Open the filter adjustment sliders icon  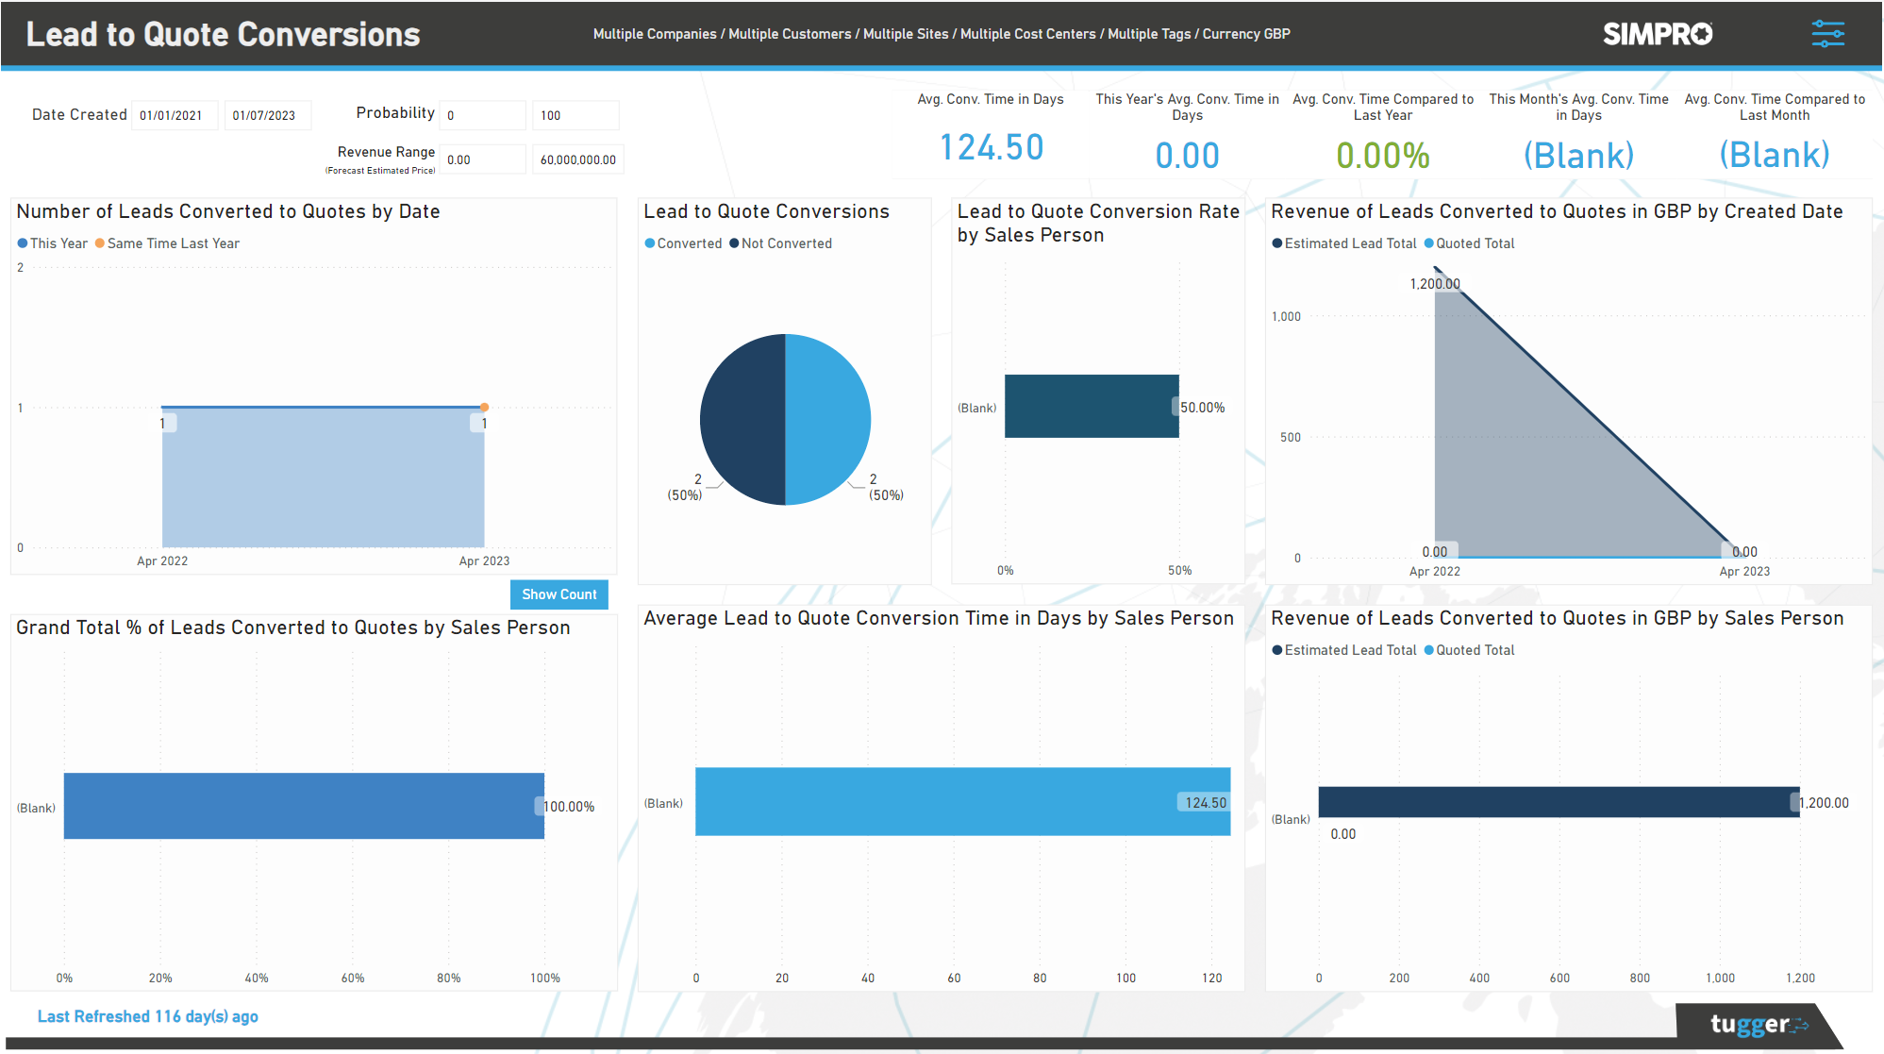pyautogui.click(x=1827, y=33)
